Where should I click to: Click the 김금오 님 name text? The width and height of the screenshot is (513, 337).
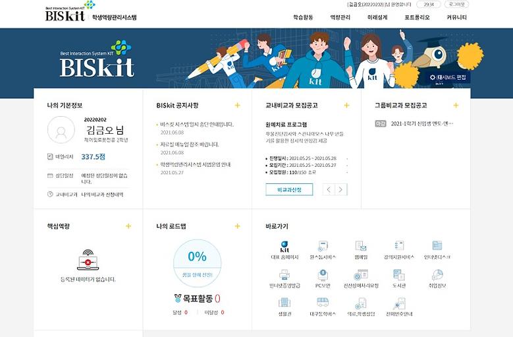(x=105, y=130)
